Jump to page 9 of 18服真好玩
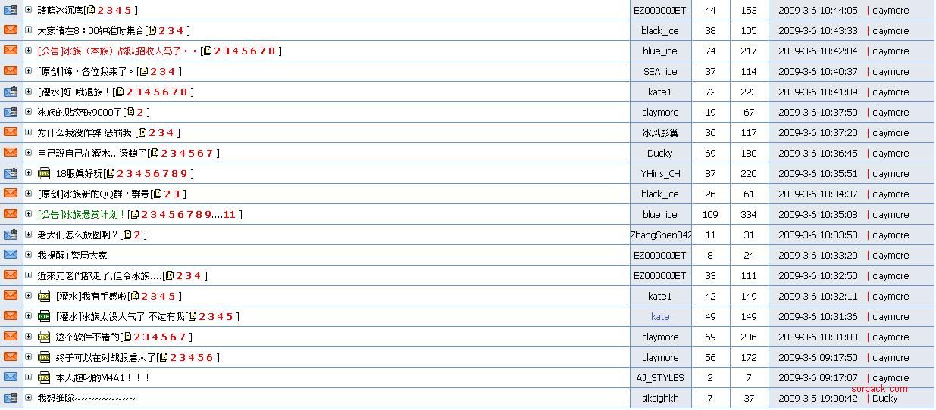This screenshot has height=410, width=936. tap(184, 174)
